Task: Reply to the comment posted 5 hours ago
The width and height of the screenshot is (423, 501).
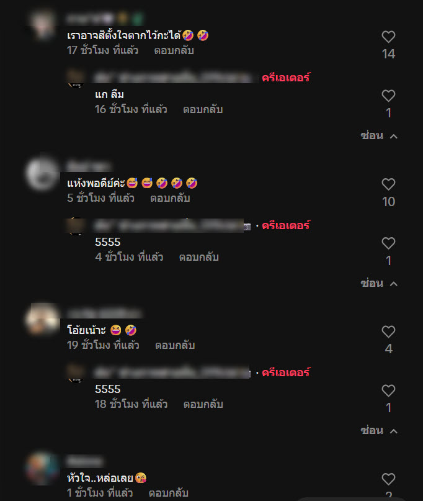Action: coord(170,198)
